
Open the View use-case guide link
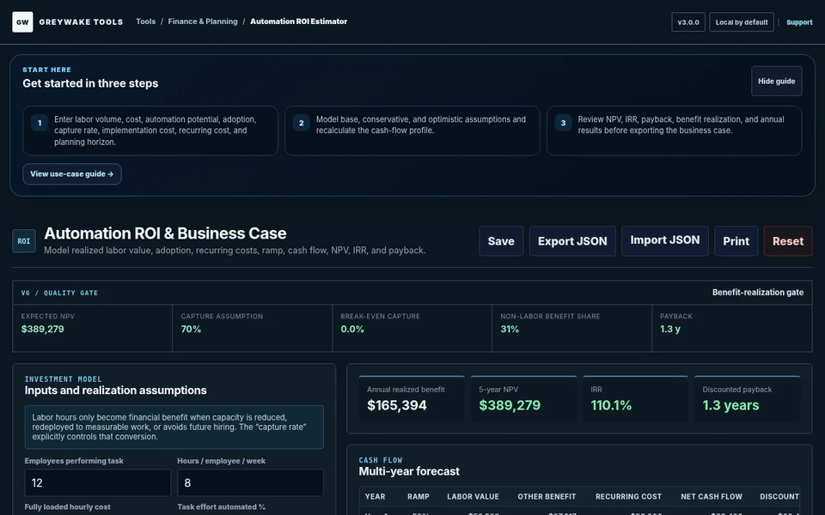(72, 174)
